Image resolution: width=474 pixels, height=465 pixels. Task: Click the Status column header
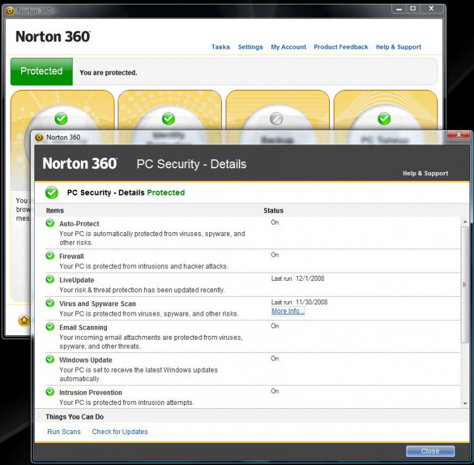[273, 211]
